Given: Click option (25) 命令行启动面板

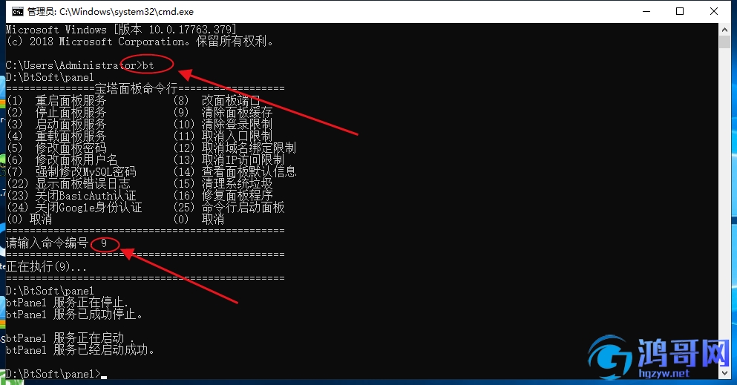Looking at the screenshot, I should (229, 207).
